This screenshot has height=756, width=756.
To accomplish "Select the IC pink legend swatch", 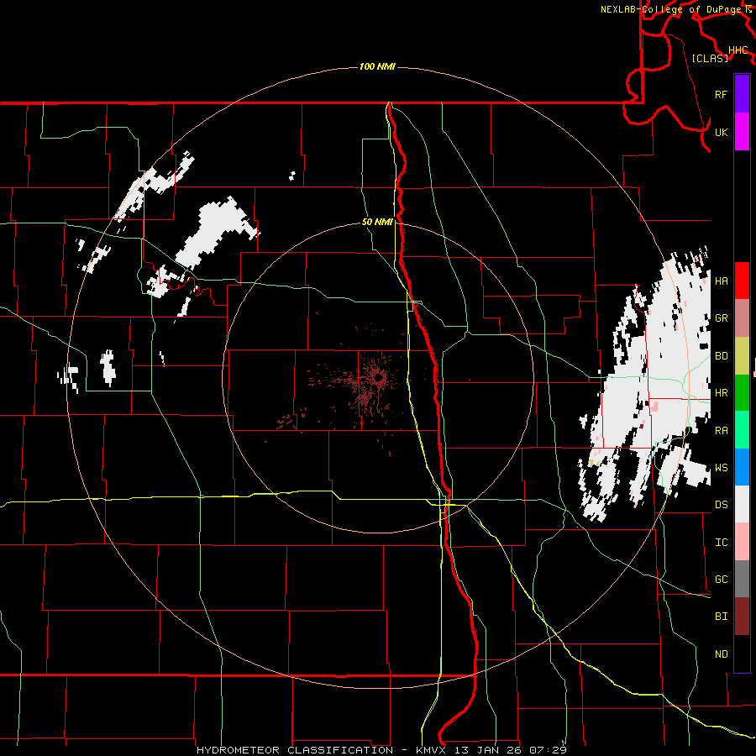I will [x=742, y=542].
